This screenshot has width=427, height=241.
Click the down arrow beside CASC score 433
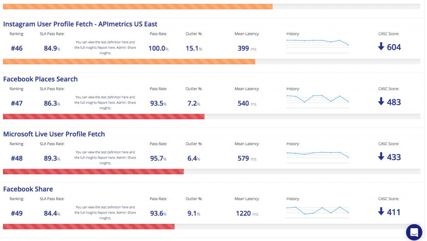click(381, 157)
